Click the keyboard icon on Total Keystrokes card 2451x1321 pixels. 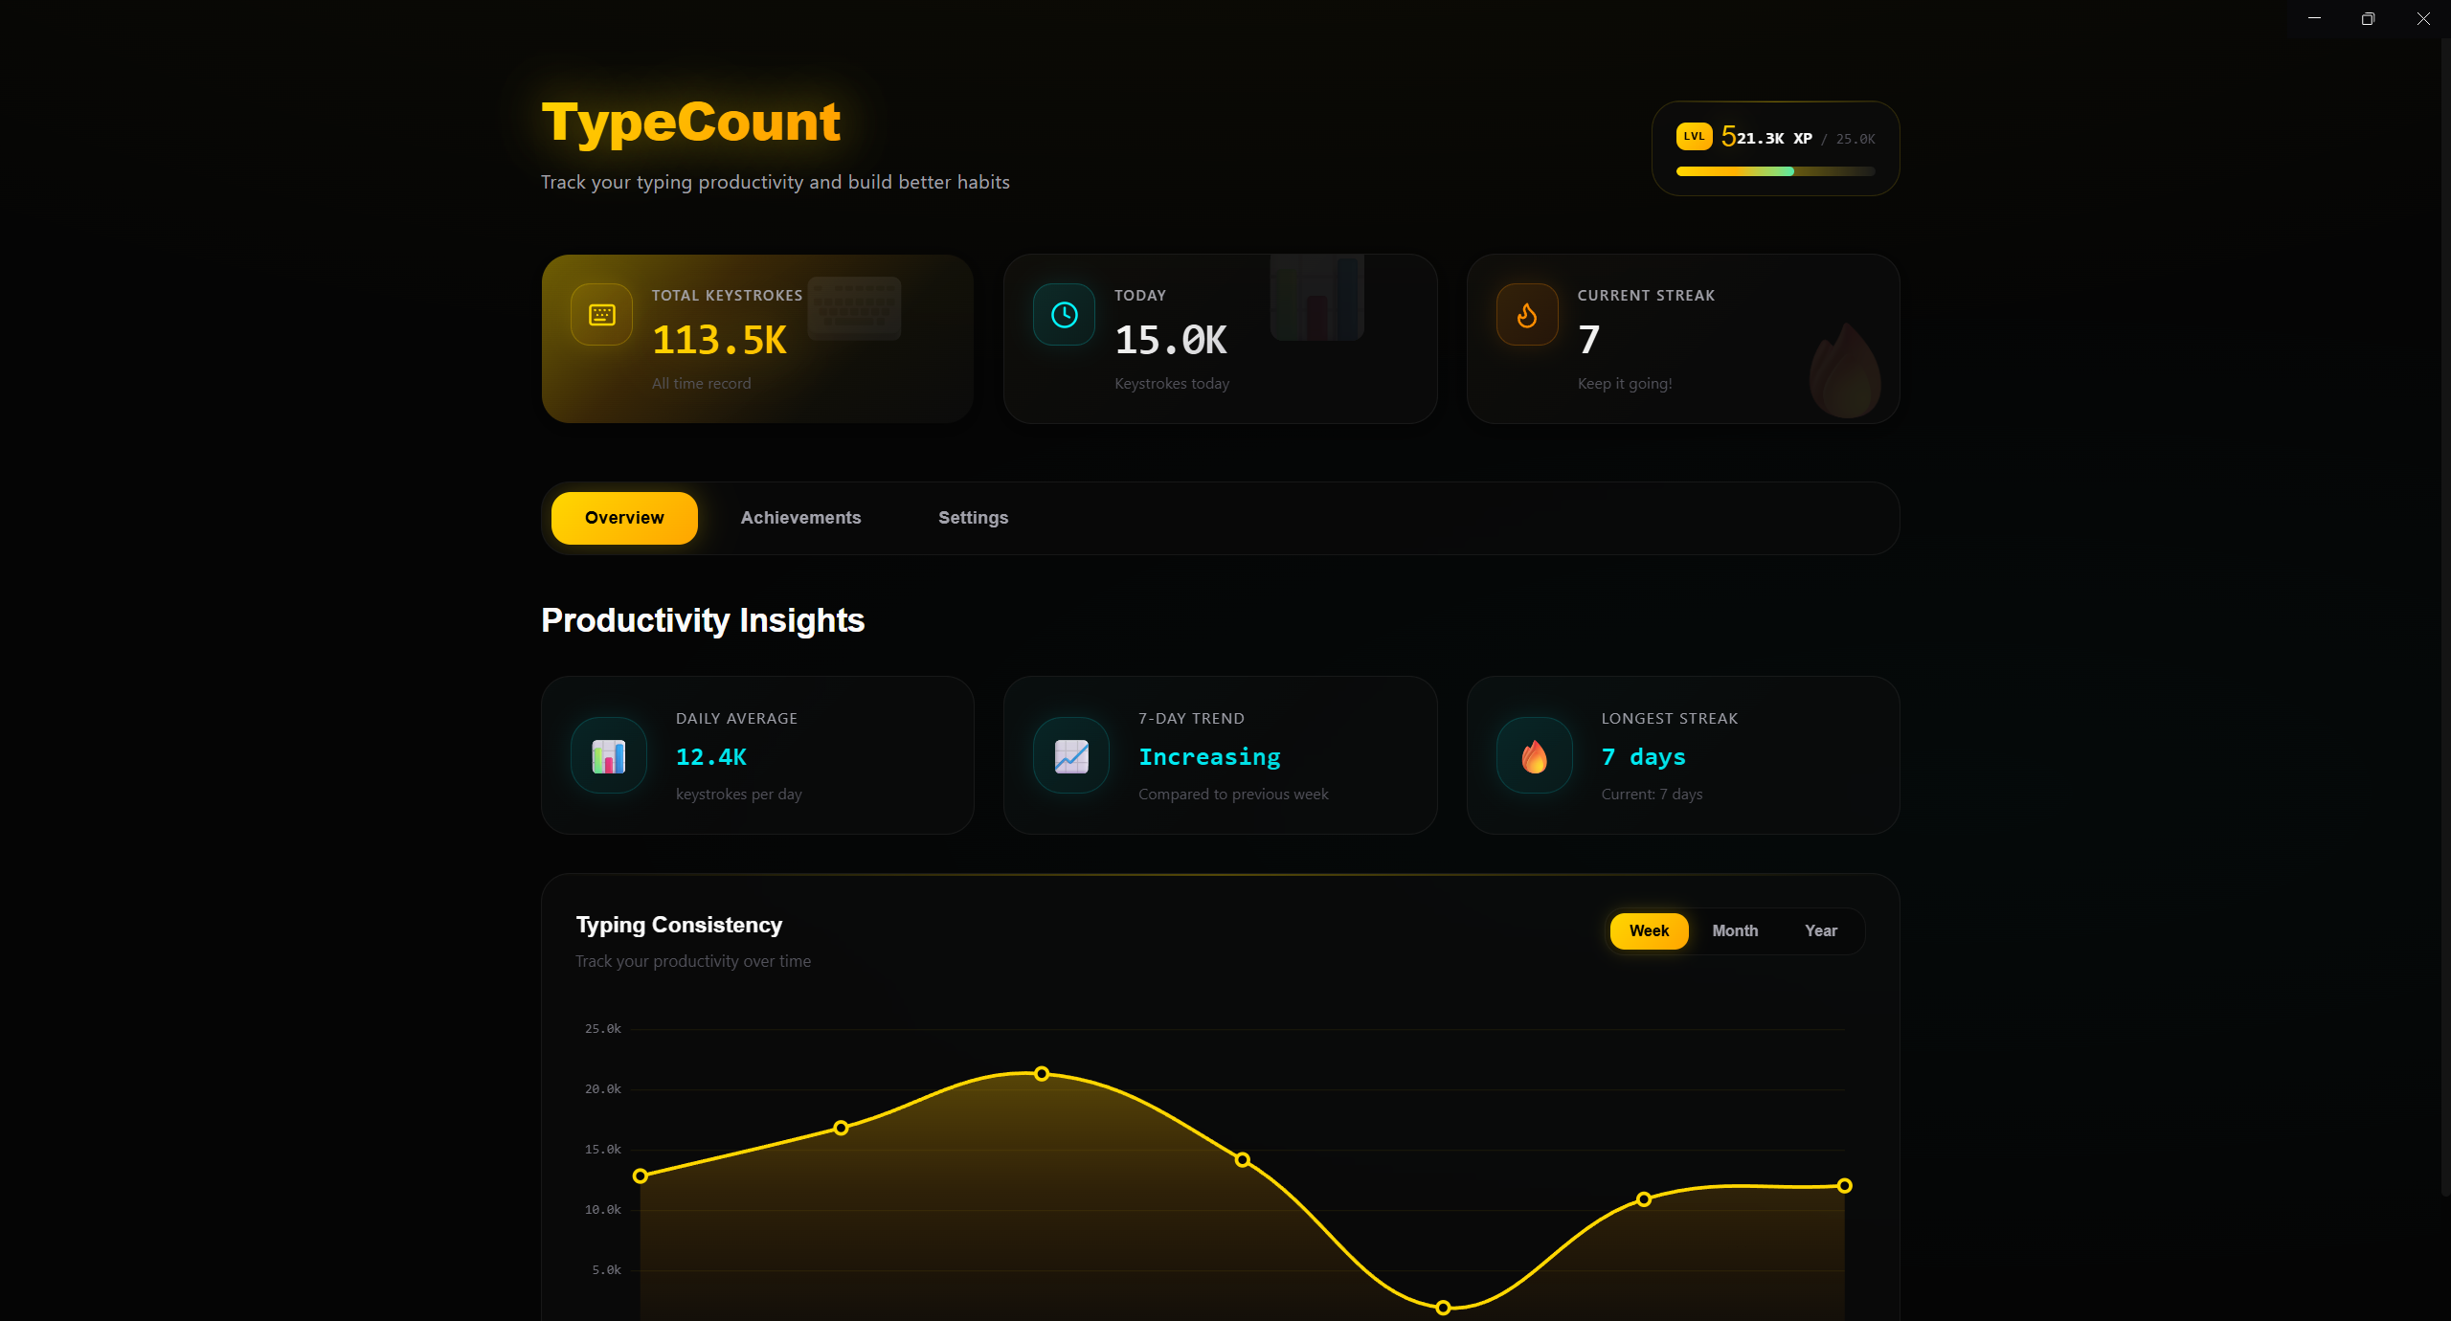click(x=601, y=314)
